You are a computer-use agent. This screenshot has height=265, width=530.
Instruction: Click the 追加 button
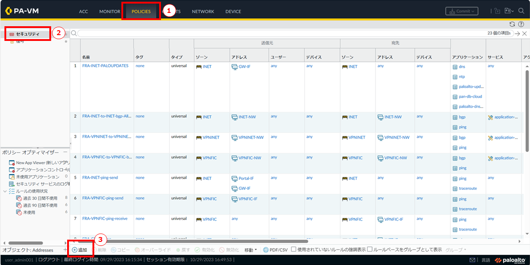tap(80, 250)
